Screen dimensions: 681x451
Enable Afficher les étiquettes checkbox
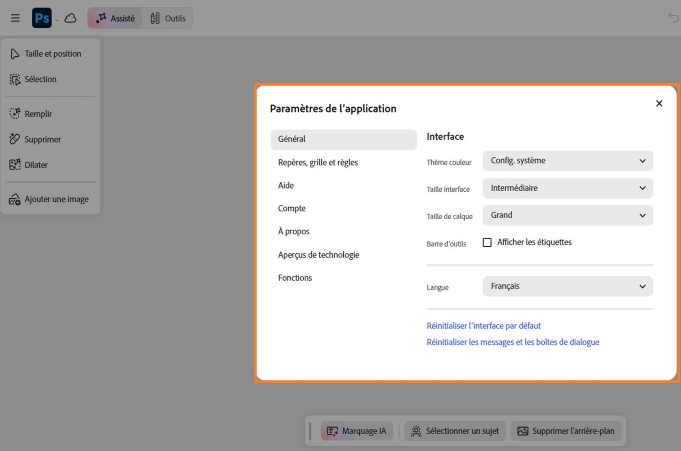pyautogui.click(x=487, y=242)
